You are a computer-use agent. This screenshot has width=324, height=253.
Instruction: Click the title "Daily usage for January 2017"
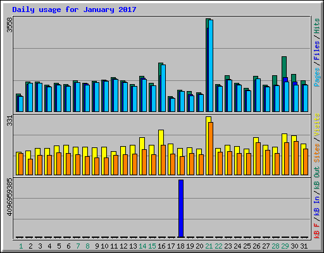pos(74,9)
